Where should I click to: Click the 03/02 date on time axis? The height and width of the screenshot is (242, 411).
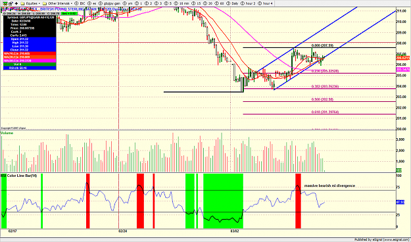(235, 231)
